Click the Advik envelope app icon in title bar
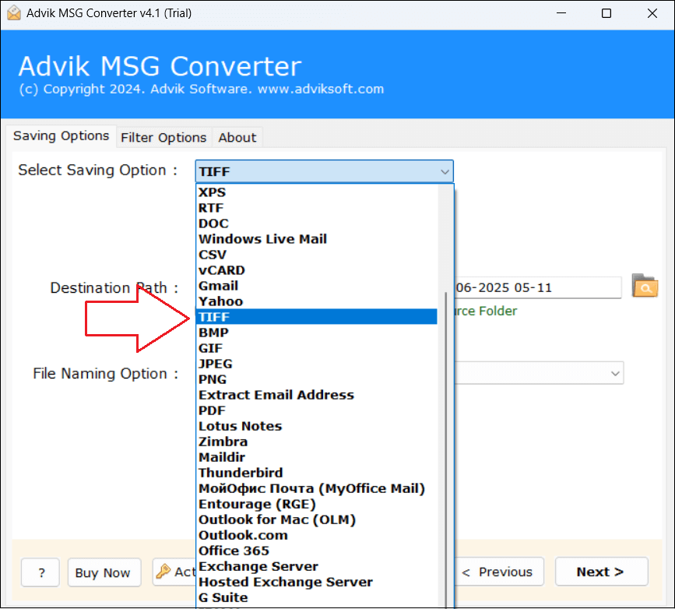Screen dimensions: 675x609 (x=14, y=13)
